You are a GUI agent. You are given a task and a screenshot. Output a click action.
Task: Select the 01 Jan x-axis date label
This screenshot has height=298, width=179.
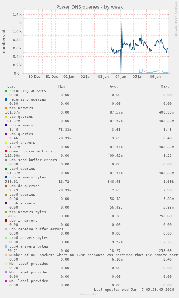tap(69, 77)
